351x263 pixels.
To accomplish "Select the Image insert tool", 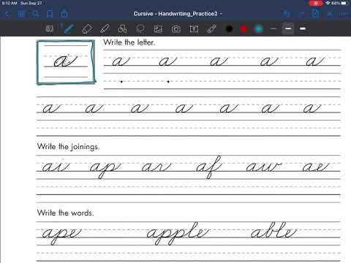I will click(x=158, y=29).
